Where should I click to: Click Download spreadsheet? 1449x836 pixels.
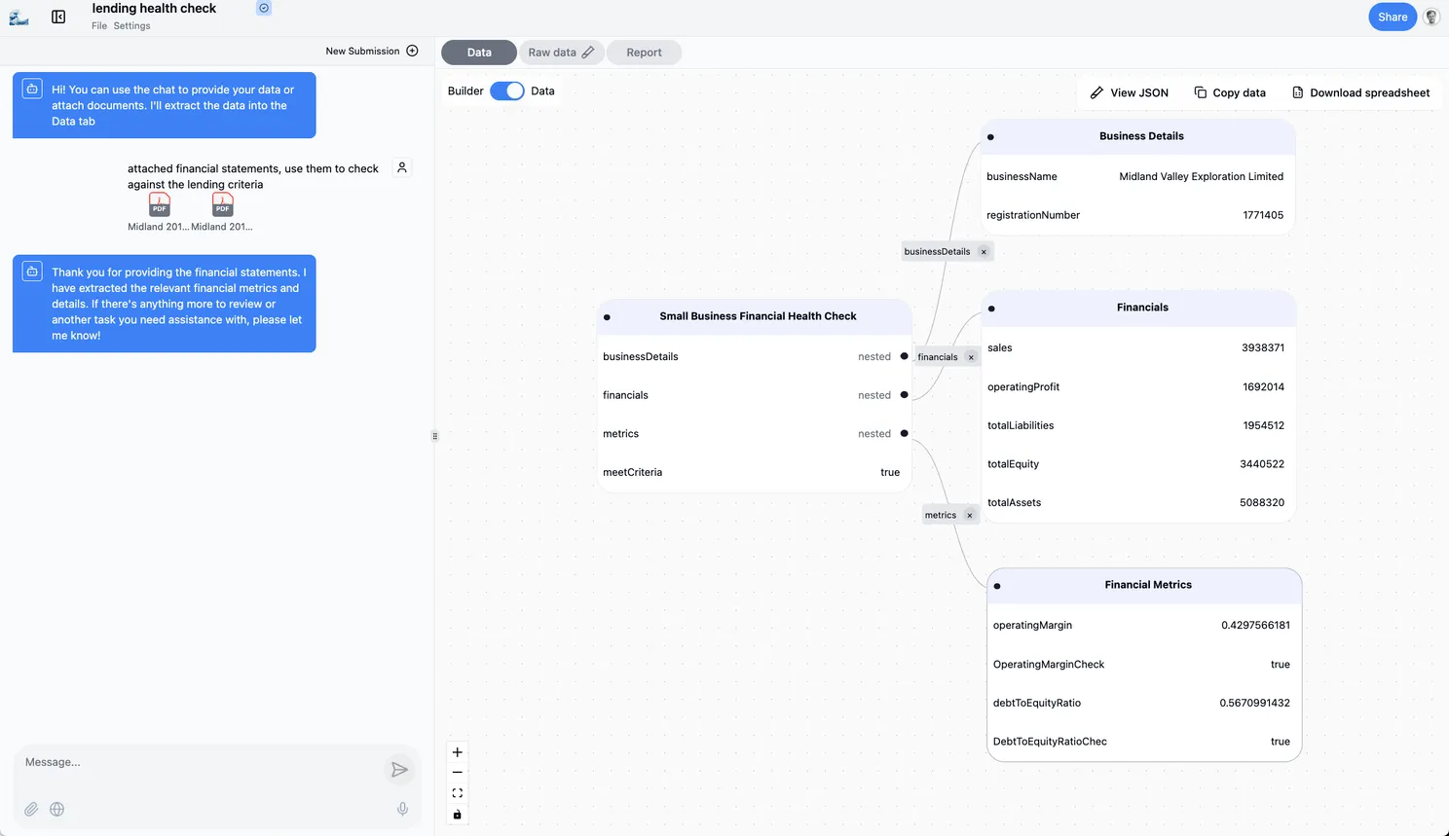click(1360, 92)
